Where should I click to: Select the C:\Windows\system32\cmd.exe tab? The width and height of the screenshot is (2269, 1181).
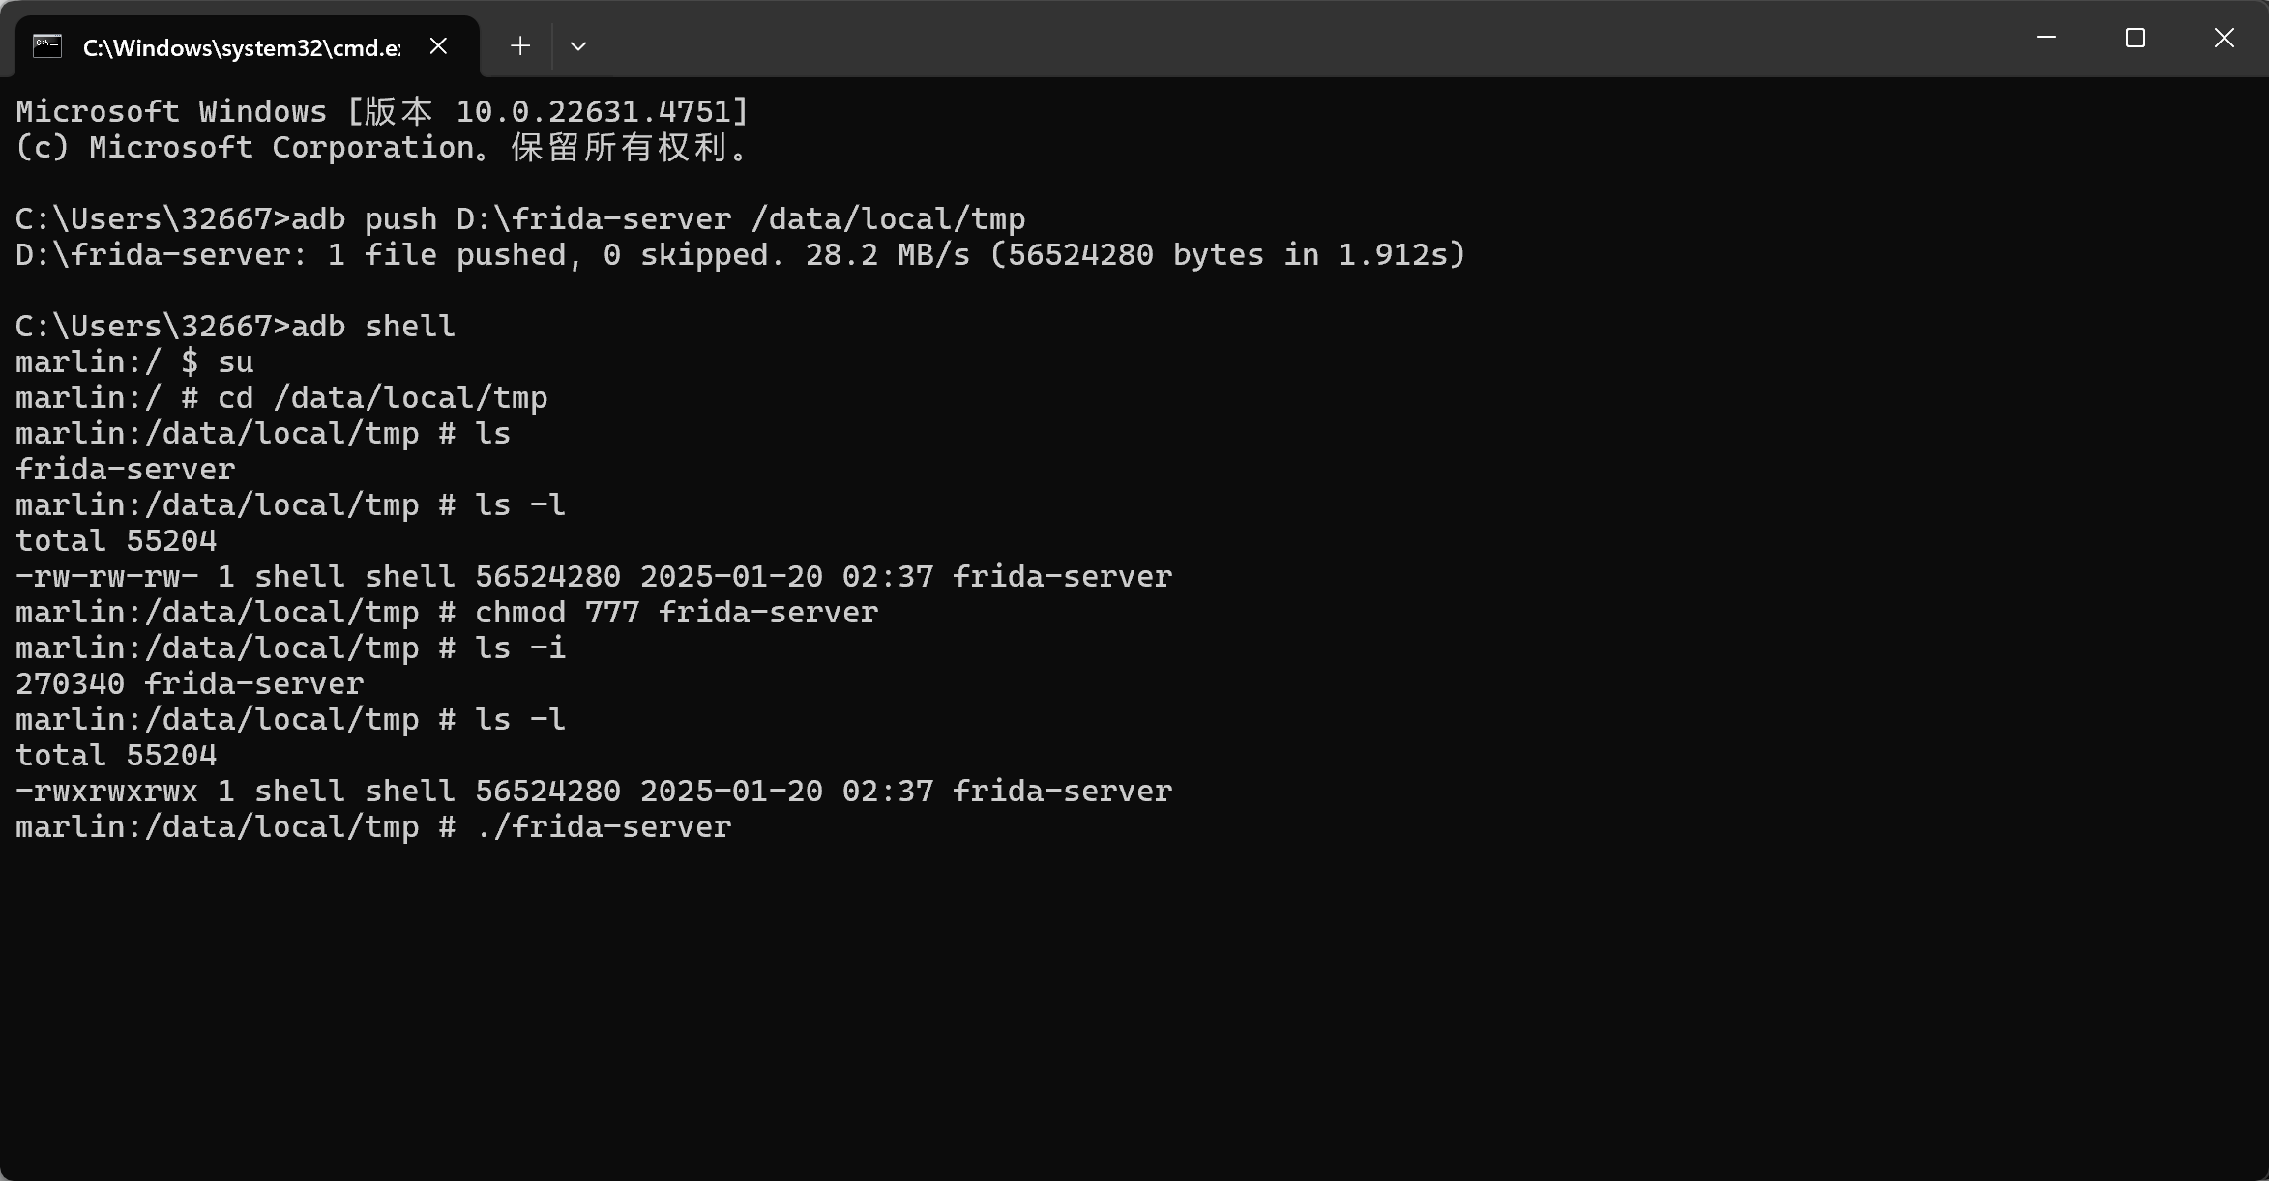click(x=242, y=47)
